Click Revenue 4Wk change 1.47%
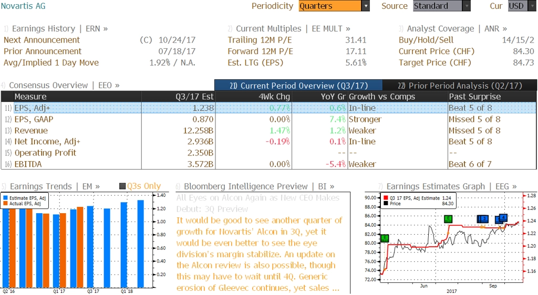The width and height of the screenshot is (538, 295). point(280,131)
